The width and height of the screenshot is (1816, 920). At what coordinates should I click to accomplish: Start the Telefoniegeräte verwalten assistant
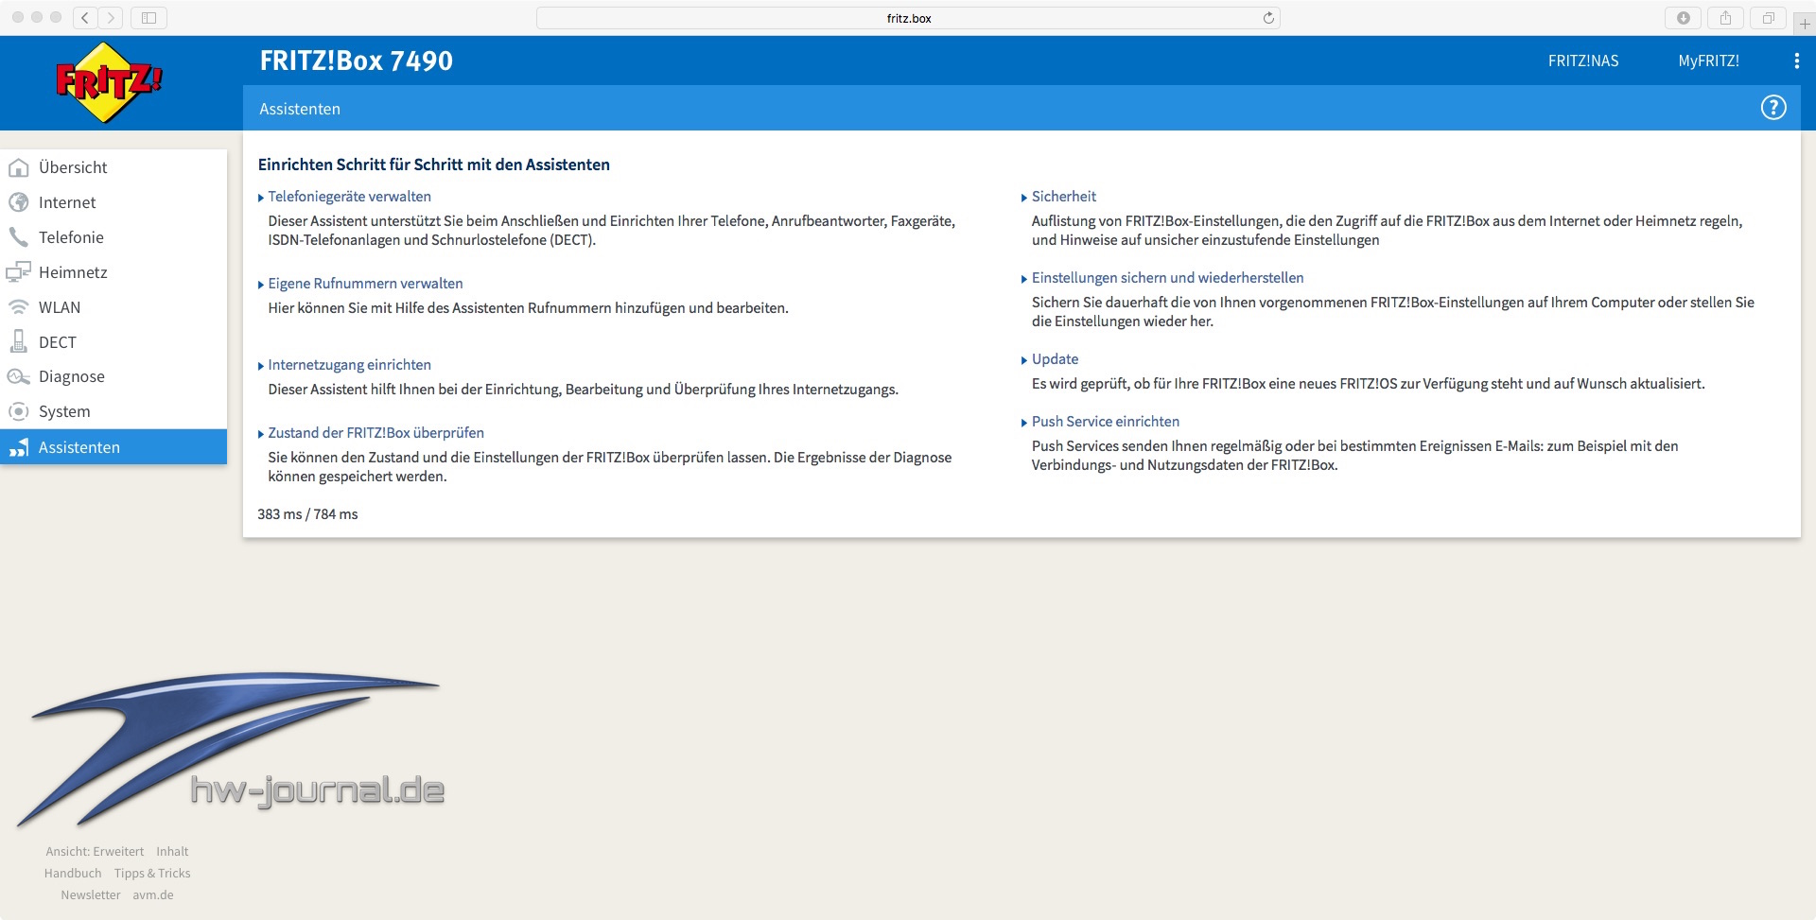349,197
